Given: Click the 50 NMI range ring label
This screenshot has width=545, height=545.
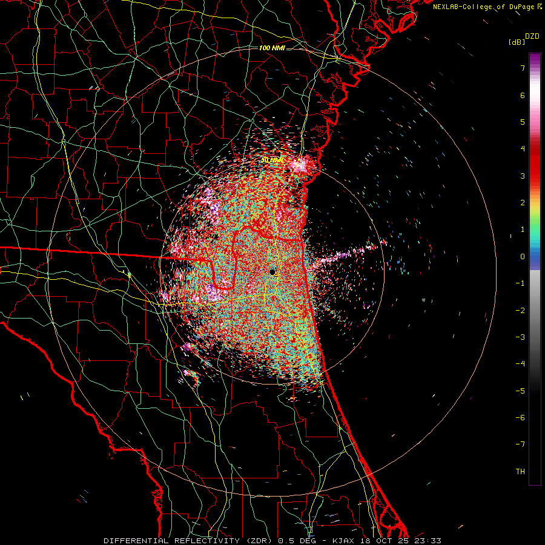Looking at the screenshot, I should point(272,160).
